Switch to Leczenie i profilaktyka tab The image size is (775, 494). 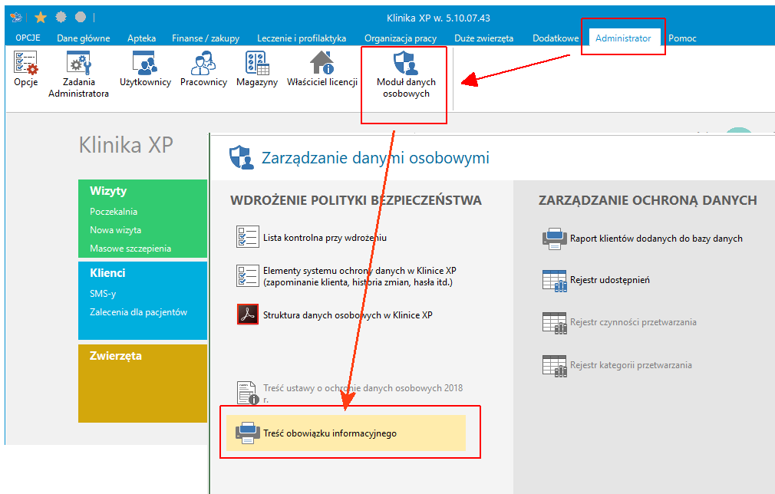[x=302, y=38]
